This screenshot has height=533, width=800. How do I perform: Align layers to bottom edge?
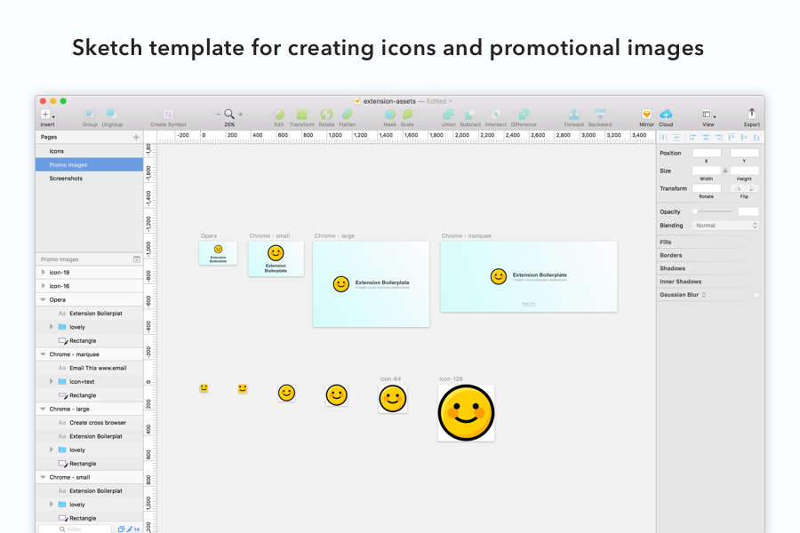point(756,137)
